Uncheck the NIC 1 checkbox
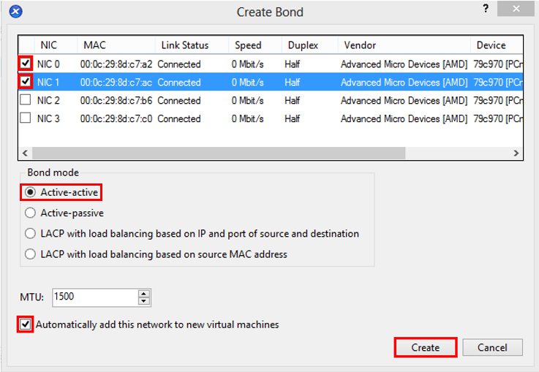The height and width of the screenshot is (372, 539). 26,82
